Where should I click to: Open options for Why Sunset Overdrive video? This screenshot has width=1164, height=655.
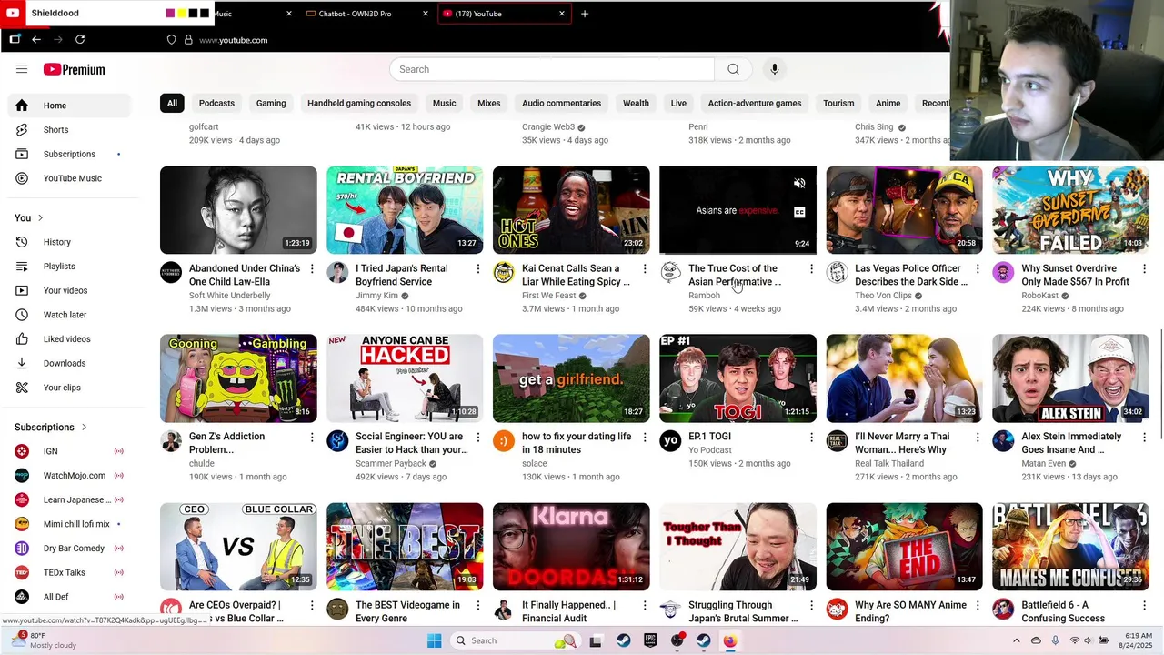(x=1144, y=269)
